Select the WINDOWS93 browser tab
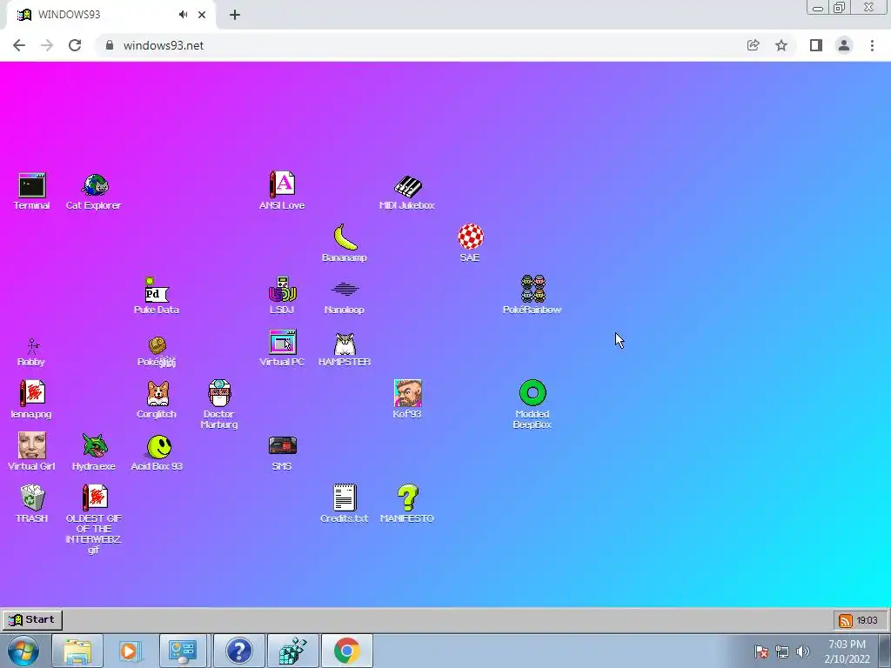Image resolution: width=891 pixels, height=668 pixels. [111, 15]
